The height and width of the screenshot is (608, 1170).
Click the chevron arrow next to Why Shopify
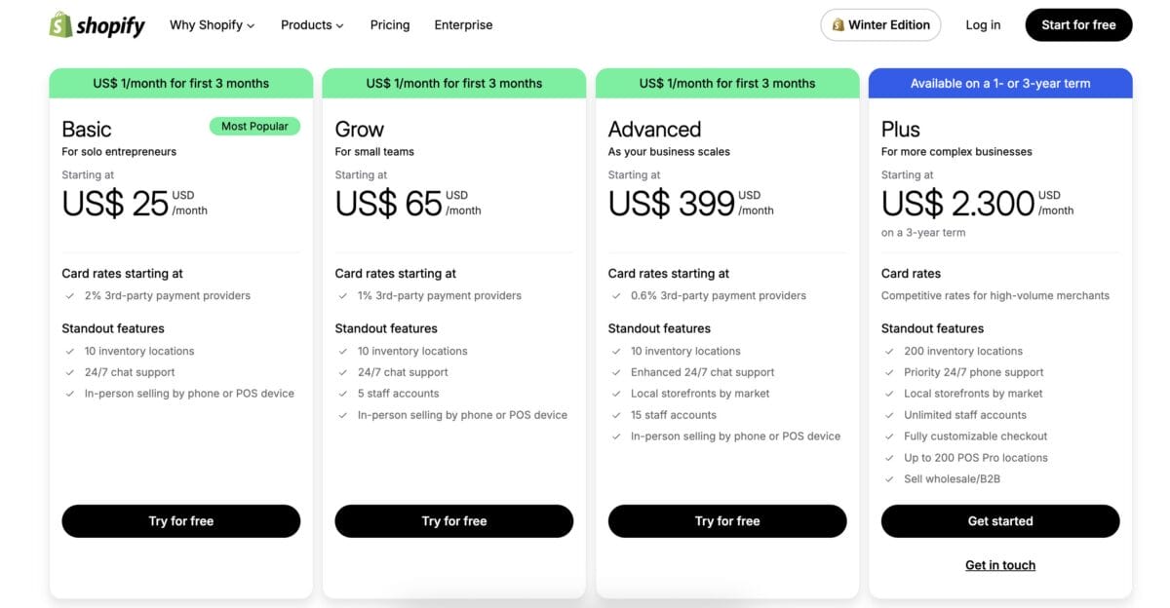click(250, 25)
